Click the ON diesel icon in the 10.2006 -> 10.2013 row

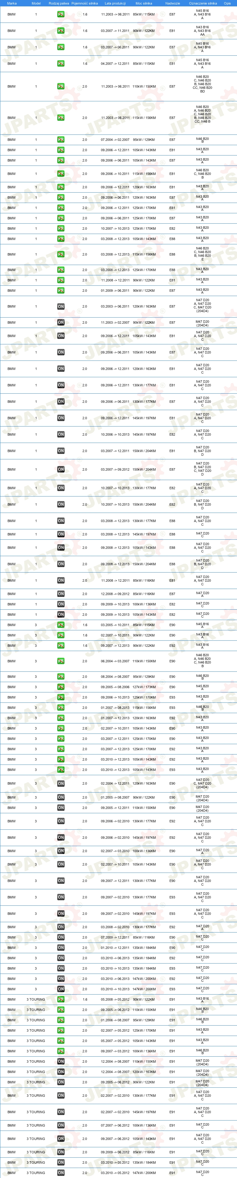[61, 434]
